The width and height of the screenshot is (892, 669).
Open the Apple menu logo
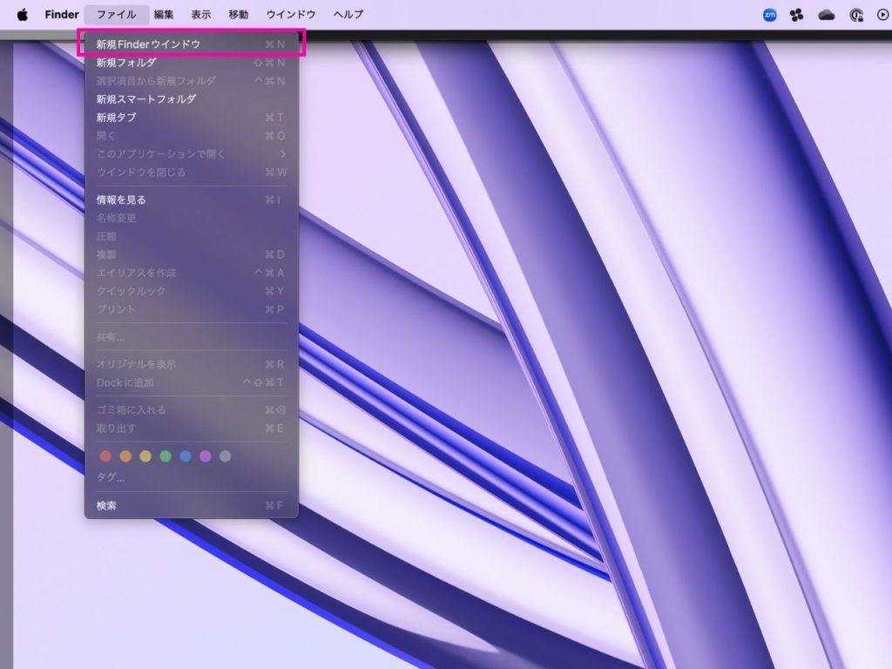(x=22, y=14)
